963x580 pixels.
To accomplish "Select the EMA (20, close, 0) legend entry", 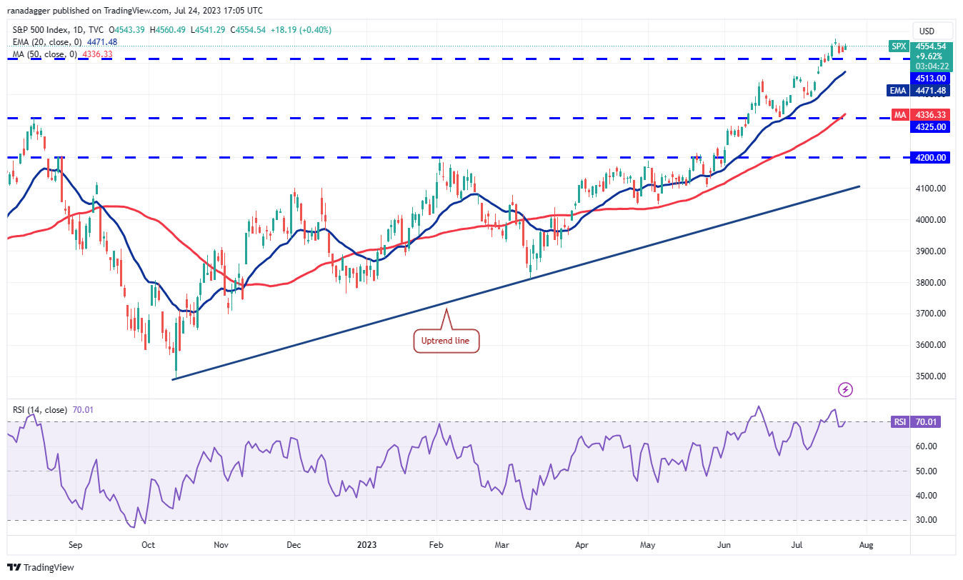I will [x=44, y=42].
